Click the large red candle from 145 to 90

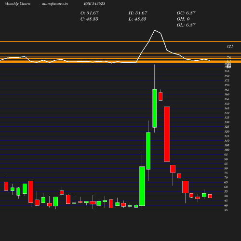pos(167,134)
